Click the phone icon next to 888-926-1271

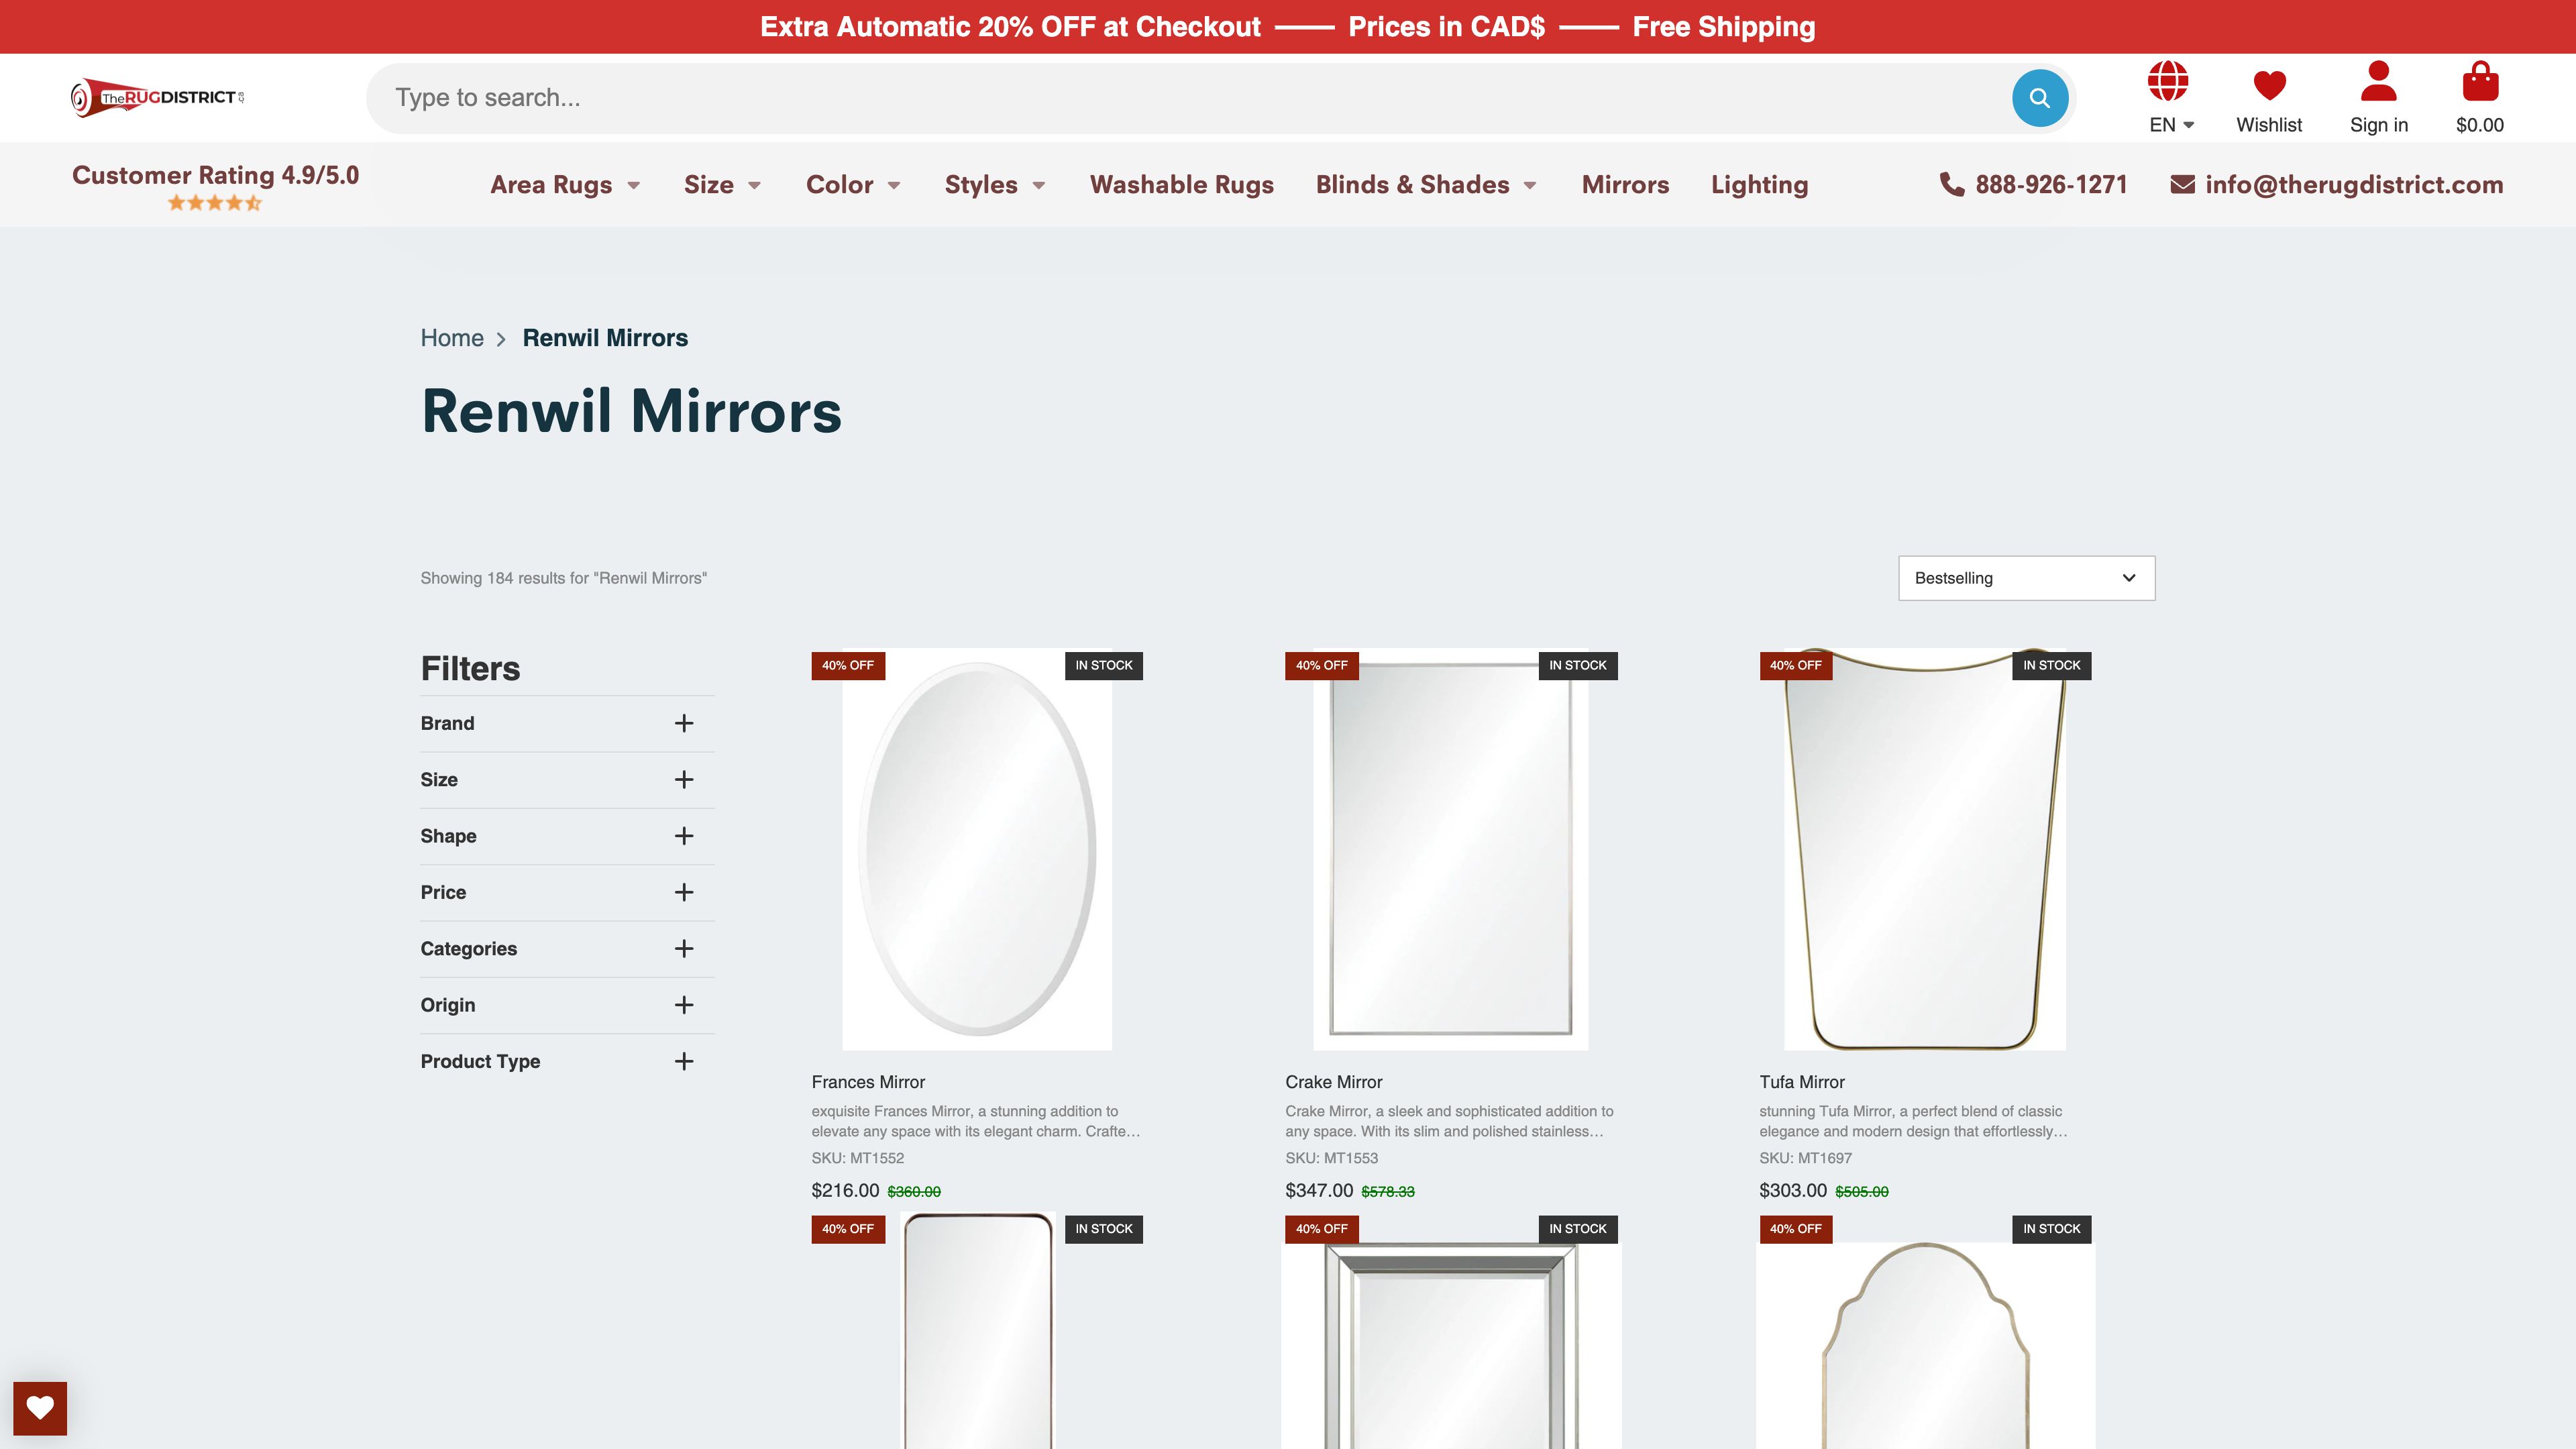(1949, 184)
